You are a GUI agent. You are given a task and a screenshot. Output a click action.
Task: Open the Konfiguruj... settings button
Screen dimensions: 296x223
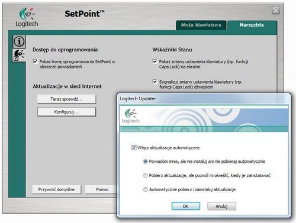(66, 112)
